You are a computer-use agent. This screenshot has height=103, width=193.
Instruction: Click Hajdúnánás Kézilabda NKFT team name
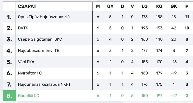(44, 84)
